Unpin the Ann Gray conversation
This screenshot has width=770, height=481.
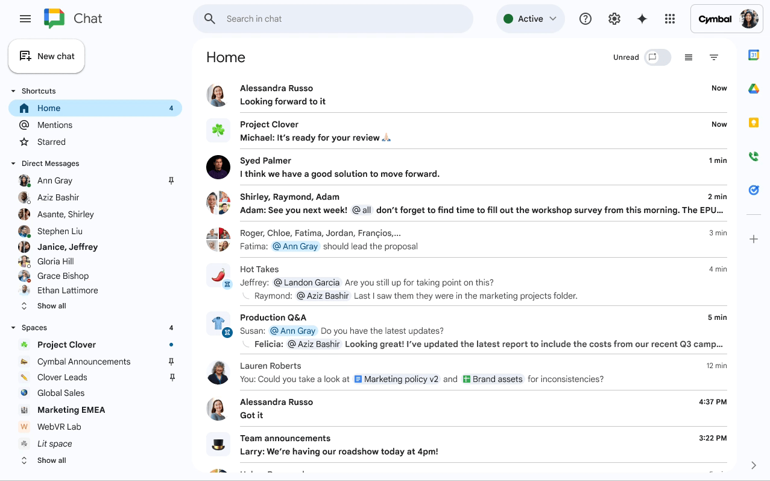click(x=171, y=180)
